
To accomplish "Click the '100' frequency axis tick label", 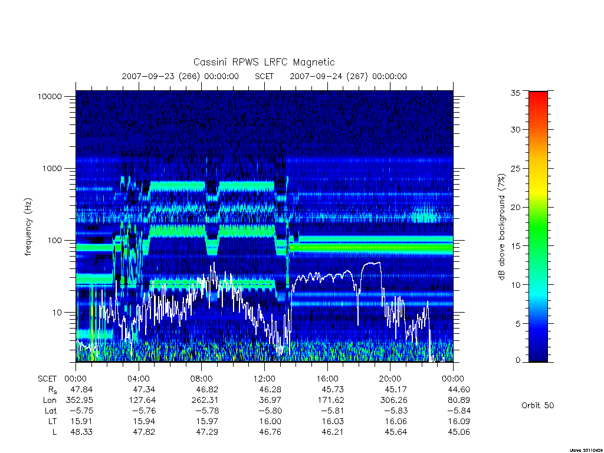I will pos(55,241).
